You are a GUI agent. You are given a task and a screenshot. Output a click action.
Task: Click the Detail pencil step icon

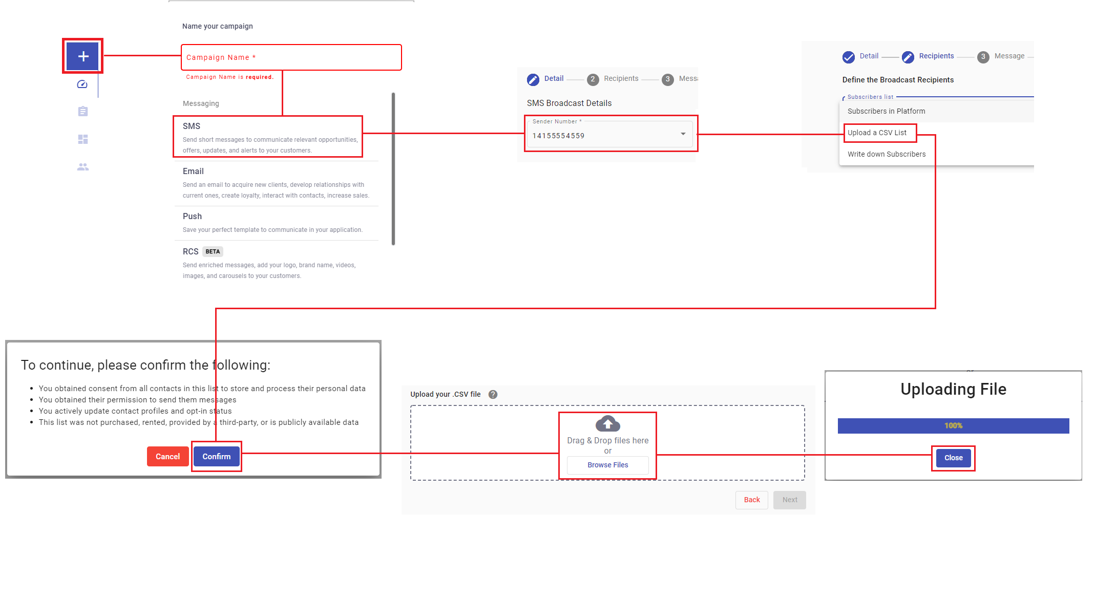(533, 79)
